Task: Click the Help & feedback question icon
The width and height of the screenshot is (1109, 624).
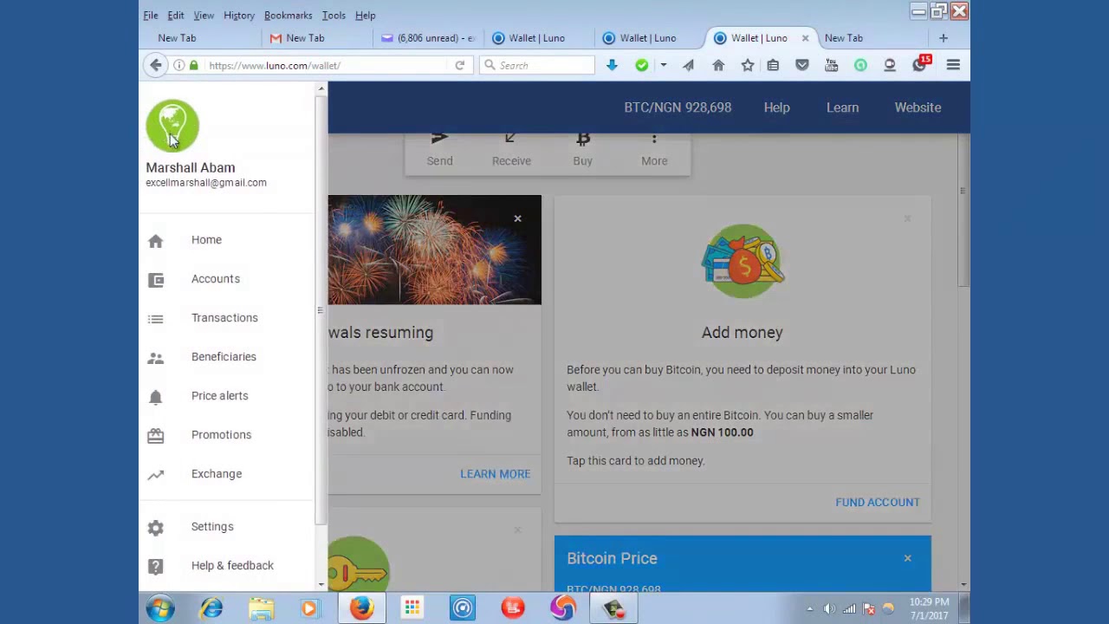Action: (x=155, y=567)
